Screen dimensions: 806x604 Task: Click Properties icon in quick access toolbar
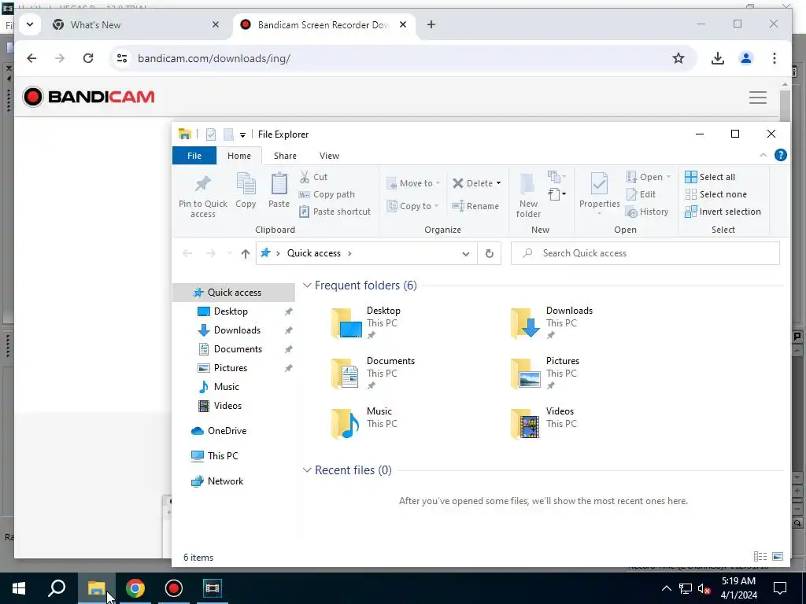point(211,134)
